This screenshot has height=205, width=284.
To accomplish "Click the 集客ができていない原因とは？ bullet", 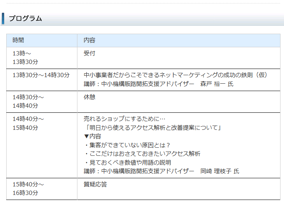I will 127,145.
